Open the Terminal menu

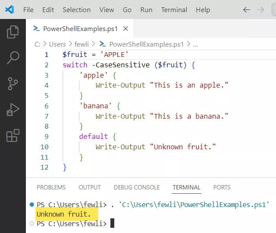(174, 9)
